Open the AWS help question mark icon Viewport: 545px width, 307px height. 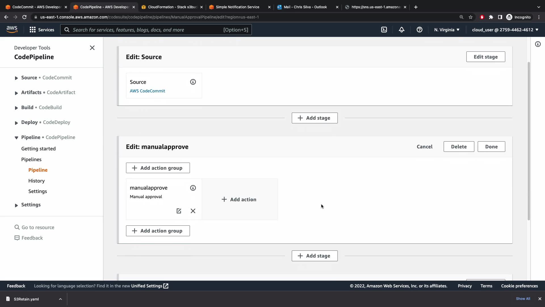coord(419,30)
